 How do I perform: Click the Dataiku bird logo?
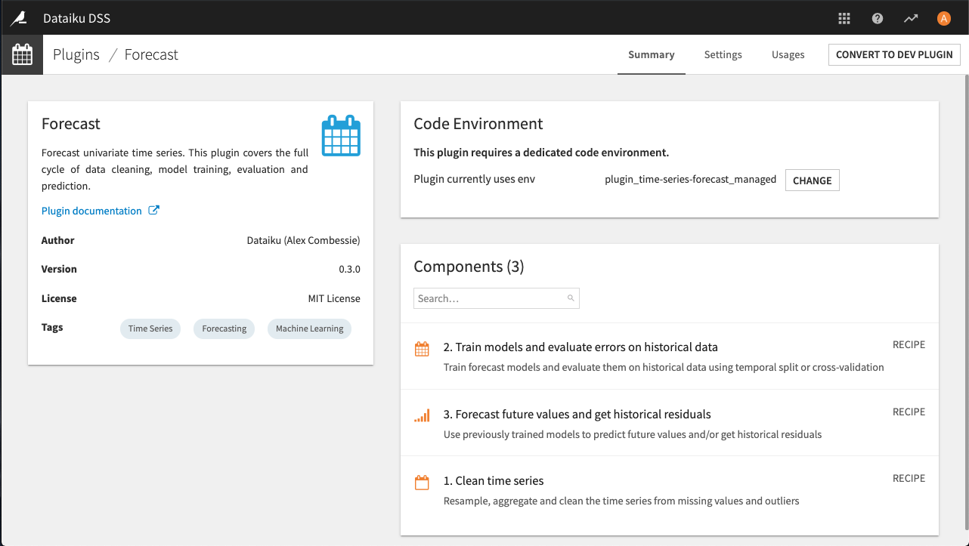click(x=19, y=17)
